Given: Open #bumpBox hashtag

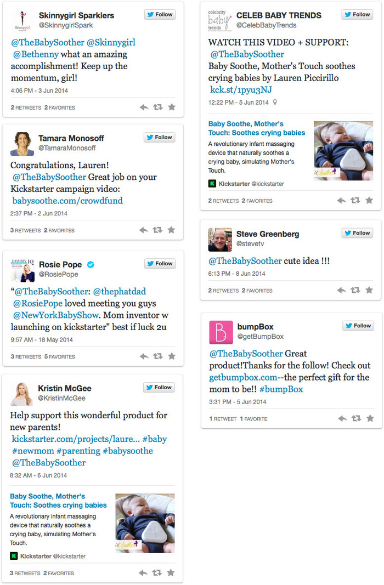Looking at the screenshot, I should pyautogui.click(x=281, y=389).
